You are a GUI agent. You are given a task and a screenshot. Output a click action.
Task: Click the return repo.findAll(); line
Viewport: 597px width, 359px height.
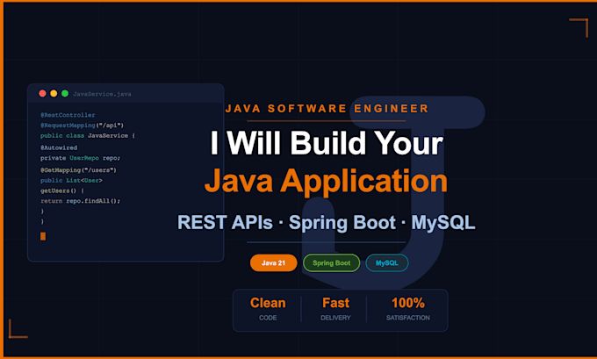(x=81, y=201)
